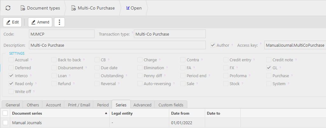Click the Description input field
Image resolution: width=326 pixels, height=128 pixels.
point(117,45)
